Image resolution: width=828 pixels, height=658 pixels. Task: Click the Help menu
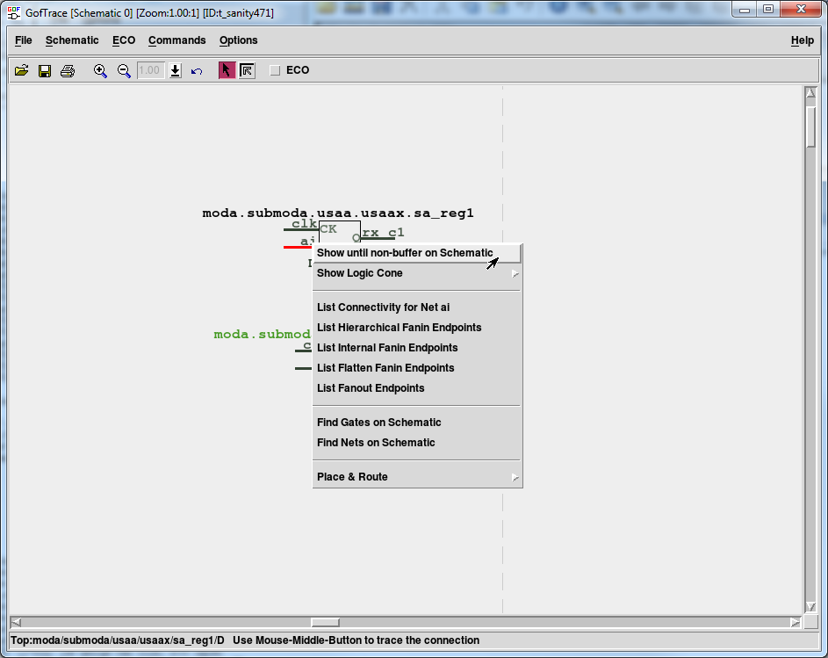tap(802, 40)
